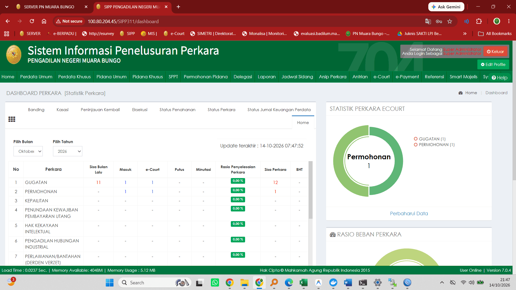Viewport: 516px width, 290px height.
Task: Expand the Laporan menu
Action: 267,77
